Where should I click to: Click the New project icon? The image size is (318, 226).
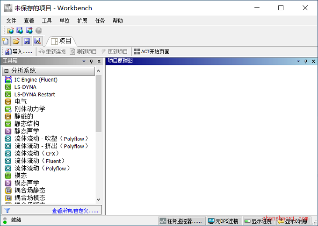tap(6, 41)
